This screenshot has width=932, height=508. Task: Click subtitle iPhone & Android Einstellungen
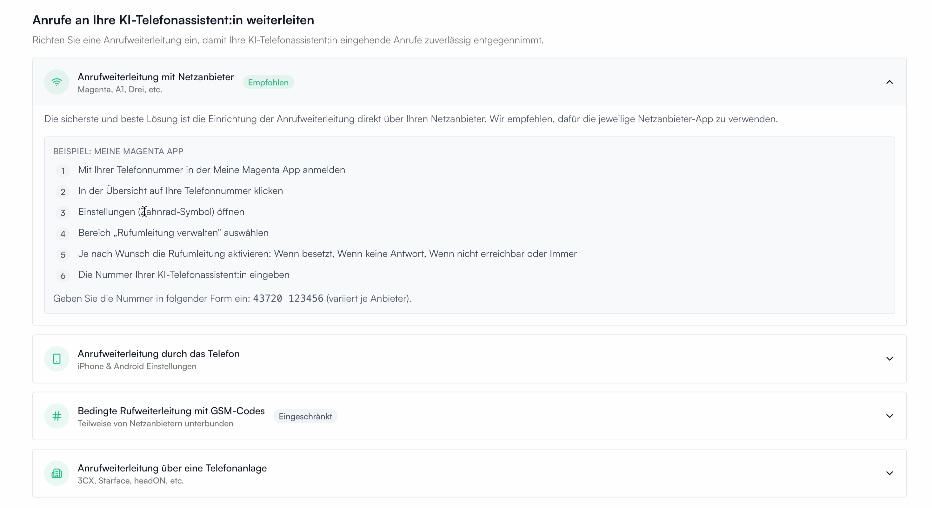coord(137,366)
